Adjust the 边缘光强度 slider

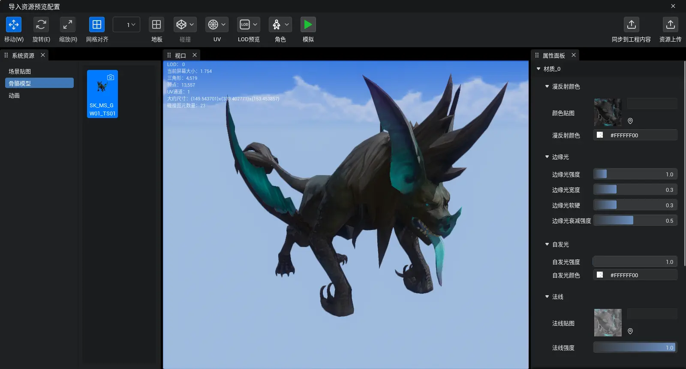click(x=635, y=174)
